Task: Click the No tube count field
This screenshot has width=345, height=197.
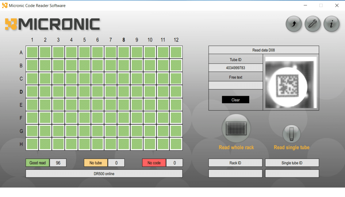Action: coord(116,163)
